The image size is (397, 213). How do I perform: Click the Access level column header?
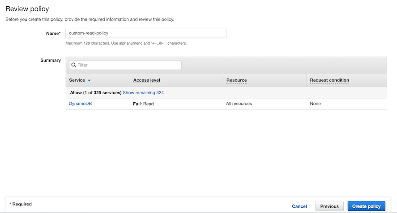pyautogui.click(x=147, y=80)
